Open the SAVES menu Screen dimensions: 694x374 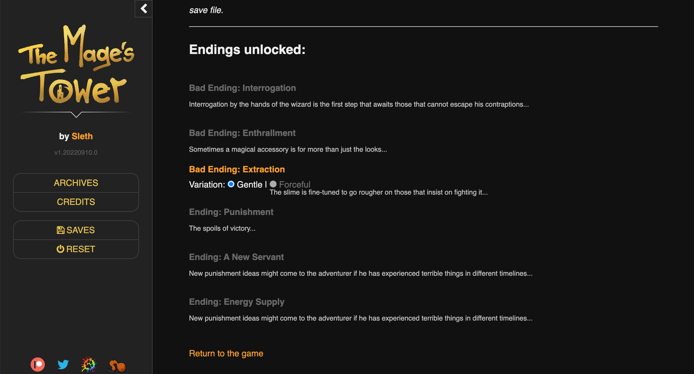80,230
